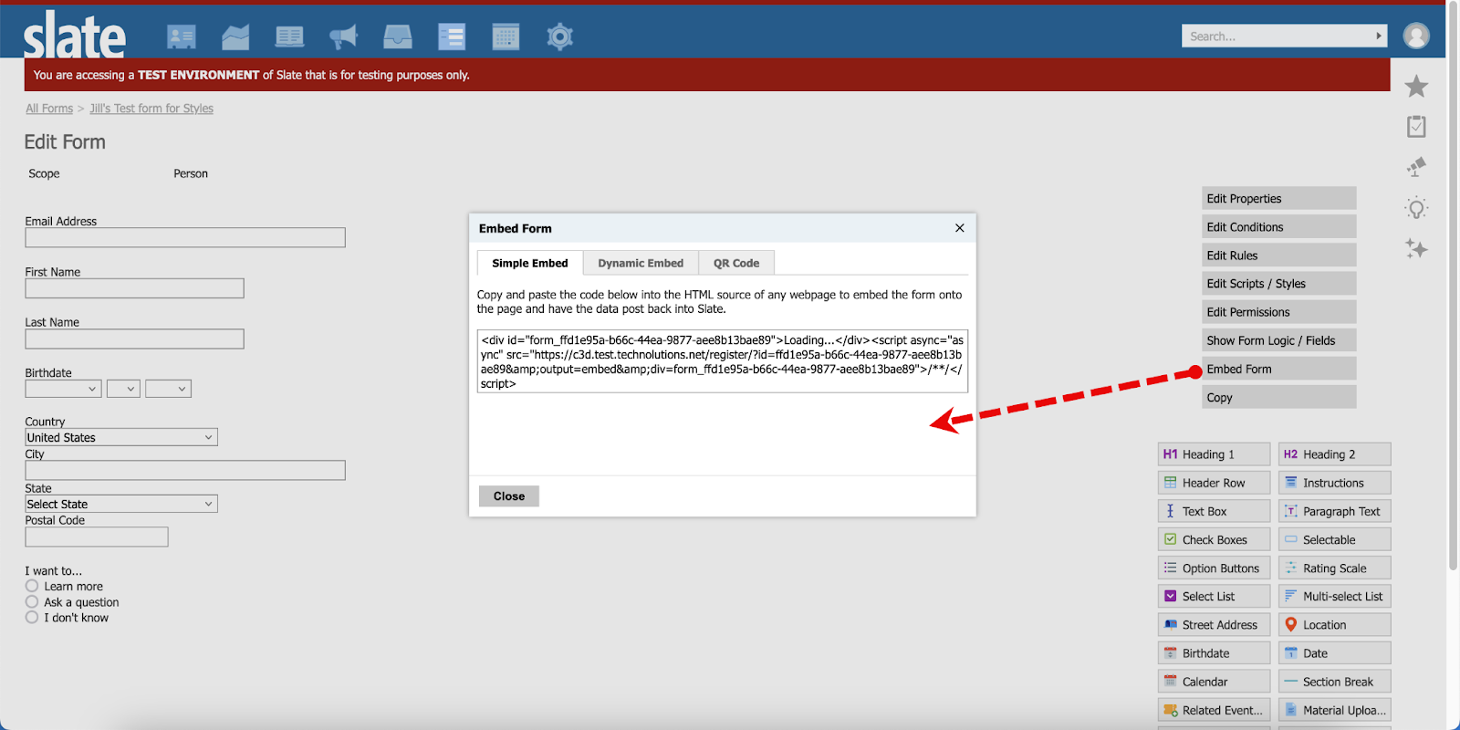
Task: Click the sparkles icon in right sidebar
Action: tap(1416, 248)
